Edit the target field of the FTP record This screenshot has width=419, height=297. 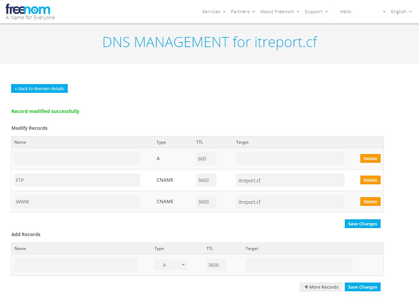click(290, 180)
